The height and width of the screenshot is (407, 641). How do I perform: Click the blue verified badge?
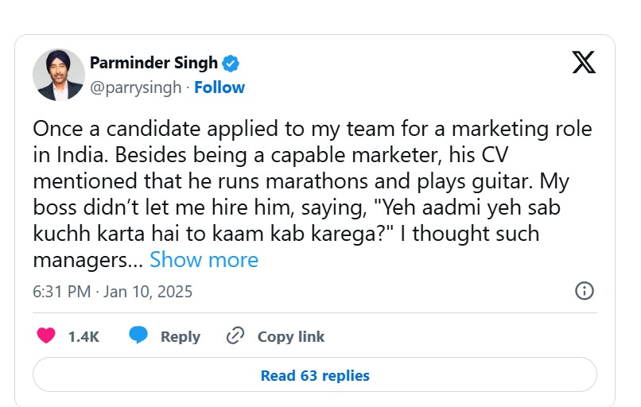click(231, 64)
